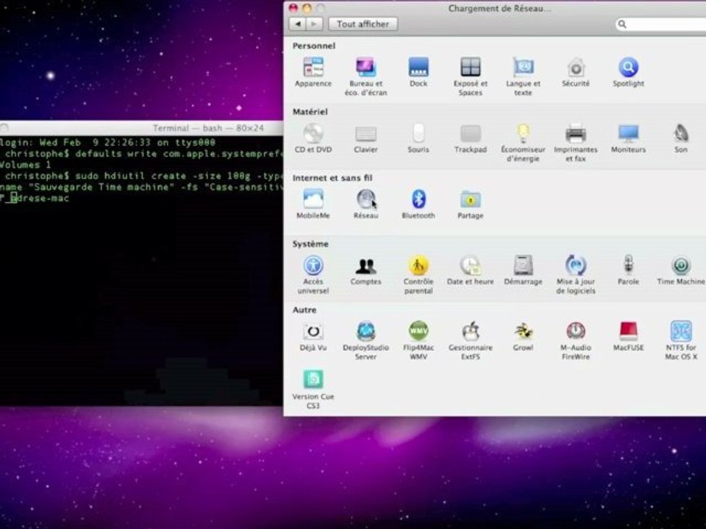Open the Moniteurs preference pane
This screenshot has height=529, width=706.
pyautogui.click(x=628, y=138)
